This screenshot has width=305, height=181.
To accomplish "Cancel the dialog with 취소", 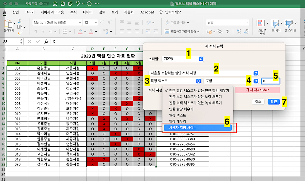I will [258, 101].
